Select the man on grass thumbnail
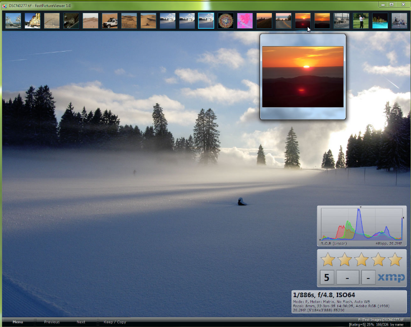Viewport: 411px width, 327px height. click(x=361, y=21)
